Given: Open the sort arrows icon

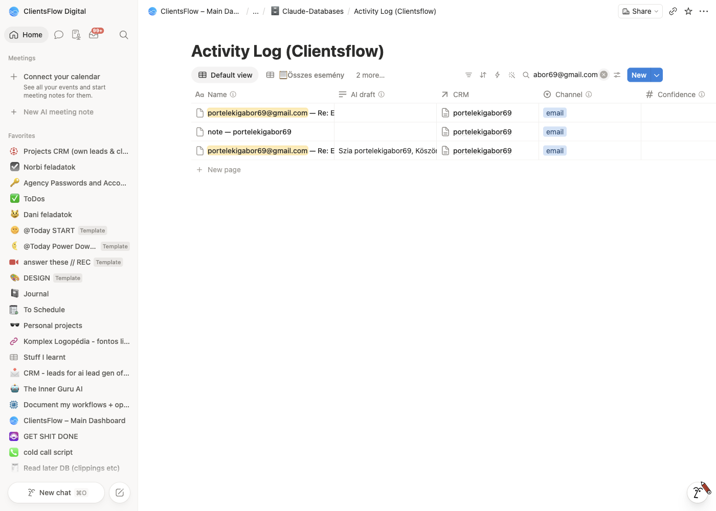Looking at the screenshot, I should [x=483, y=75].
